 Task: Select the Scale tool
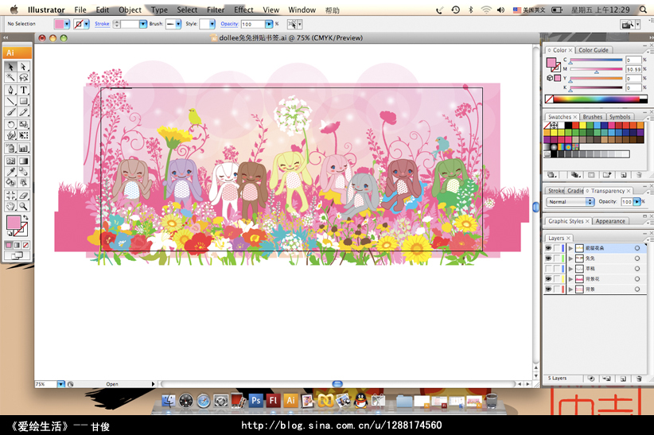24,124
